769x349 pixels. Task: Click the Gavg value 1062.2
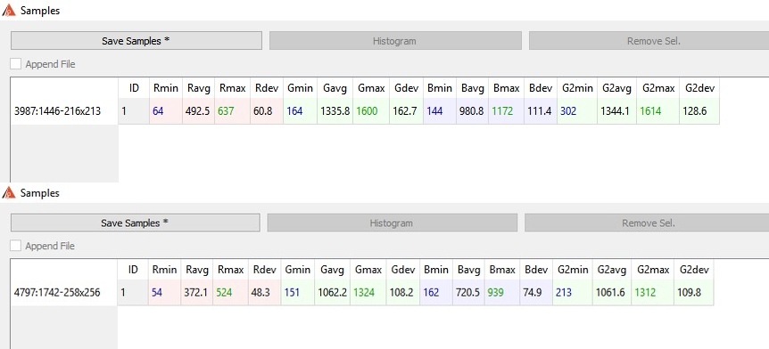coord(332,293)
